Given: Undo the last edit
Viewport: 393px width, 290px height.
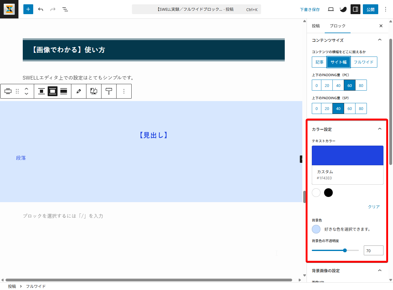Looking at the screenshot, I should 41,9.
